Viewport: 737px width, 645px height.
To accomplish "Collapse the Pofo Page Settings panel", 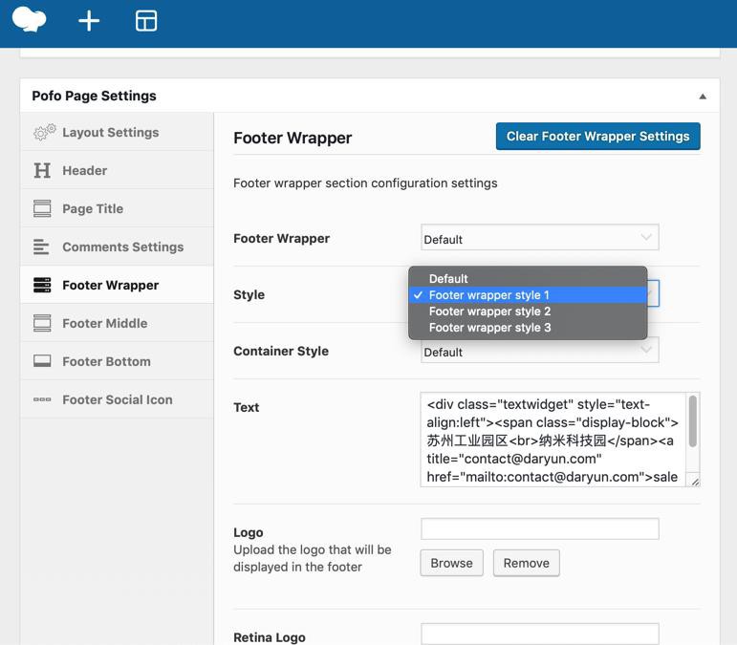I will 703,97.
